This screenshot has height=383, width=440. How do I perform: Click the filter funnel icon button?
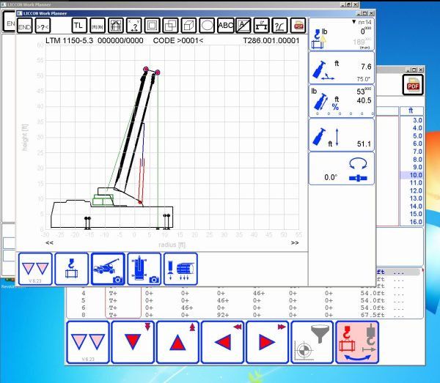[x=312, y=342]
